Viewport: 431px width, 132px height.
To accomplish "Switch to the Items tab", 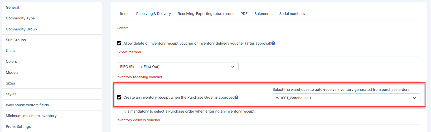I will pyautogui.click(x=124, y=14).
